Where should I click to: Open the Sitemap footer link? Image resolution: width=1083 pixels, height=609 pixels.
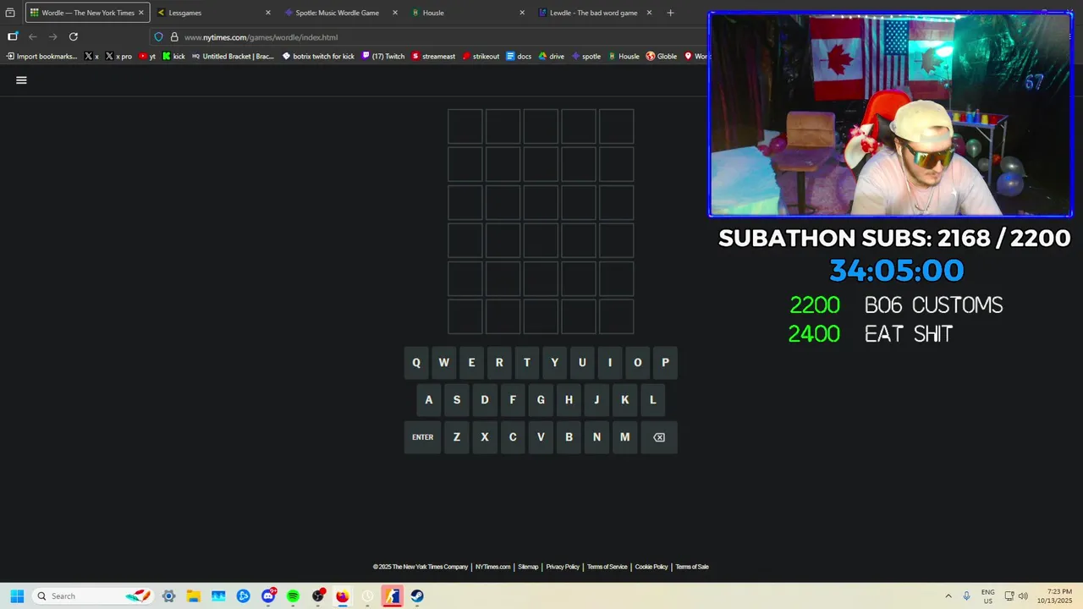(x=528, y=567)
